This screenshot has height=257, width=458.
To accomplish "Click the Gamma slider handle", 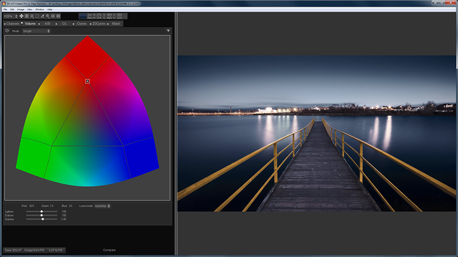I will pyautogui.click(x=43, y=219).
